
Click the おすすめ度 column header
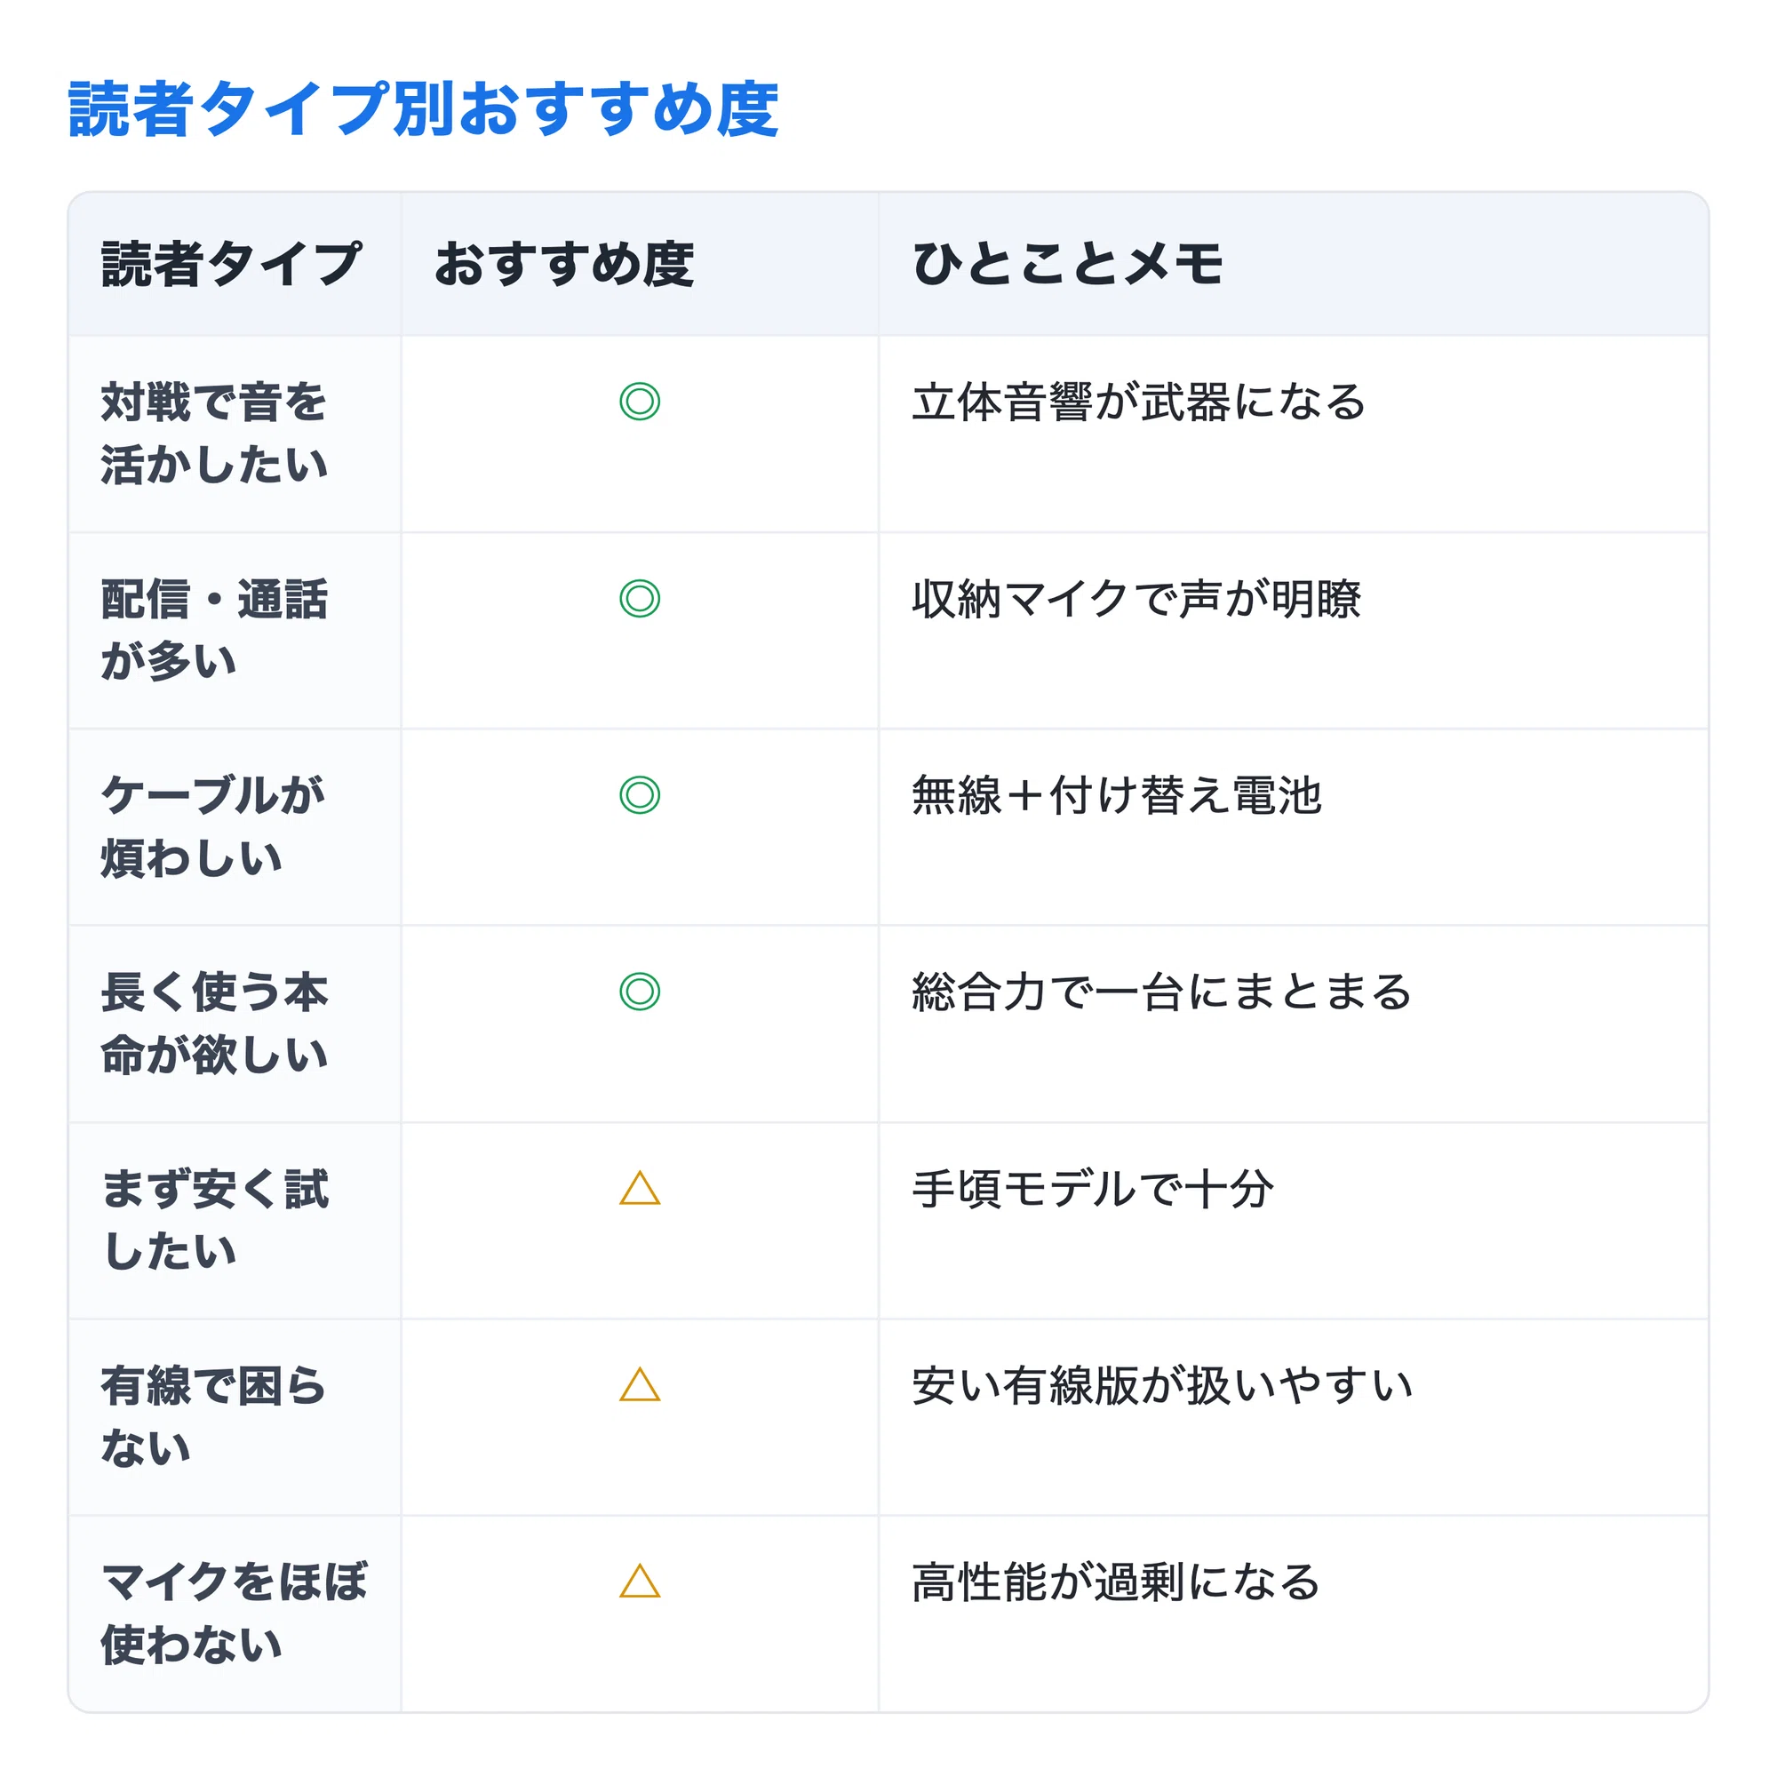[x=564, y=264]
